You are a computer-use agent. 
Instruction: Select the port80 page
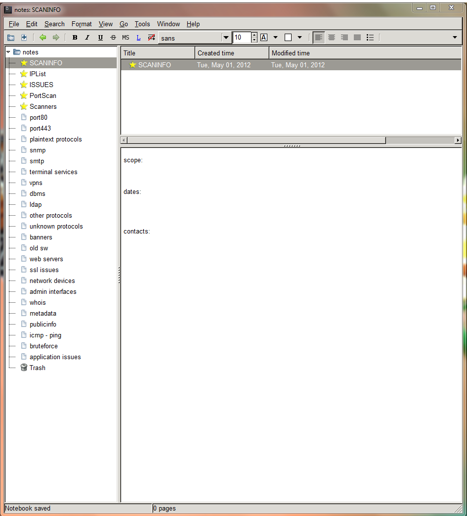click(x=39, y=117)
